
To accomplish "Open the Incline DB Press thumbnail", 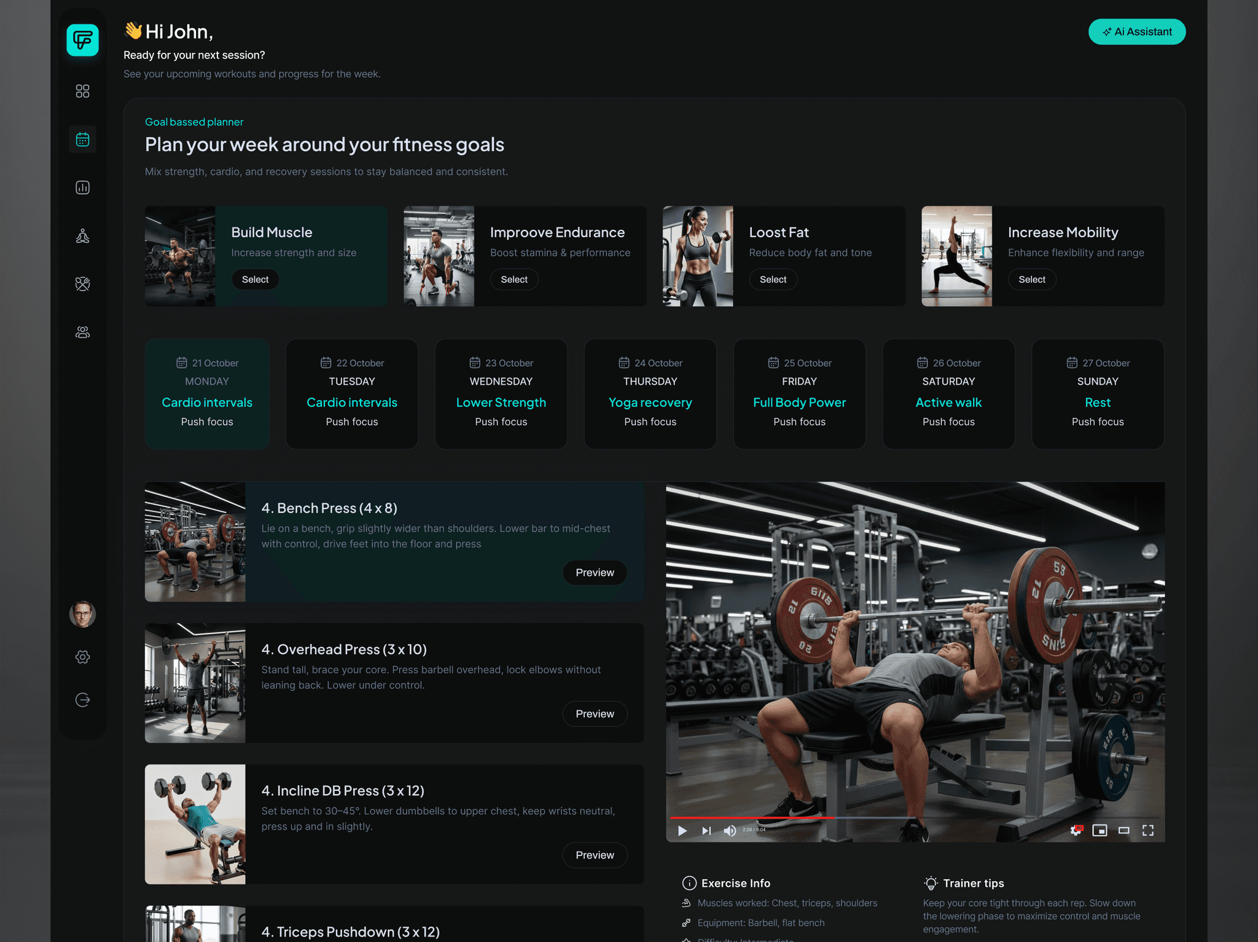I will (195, 825).
